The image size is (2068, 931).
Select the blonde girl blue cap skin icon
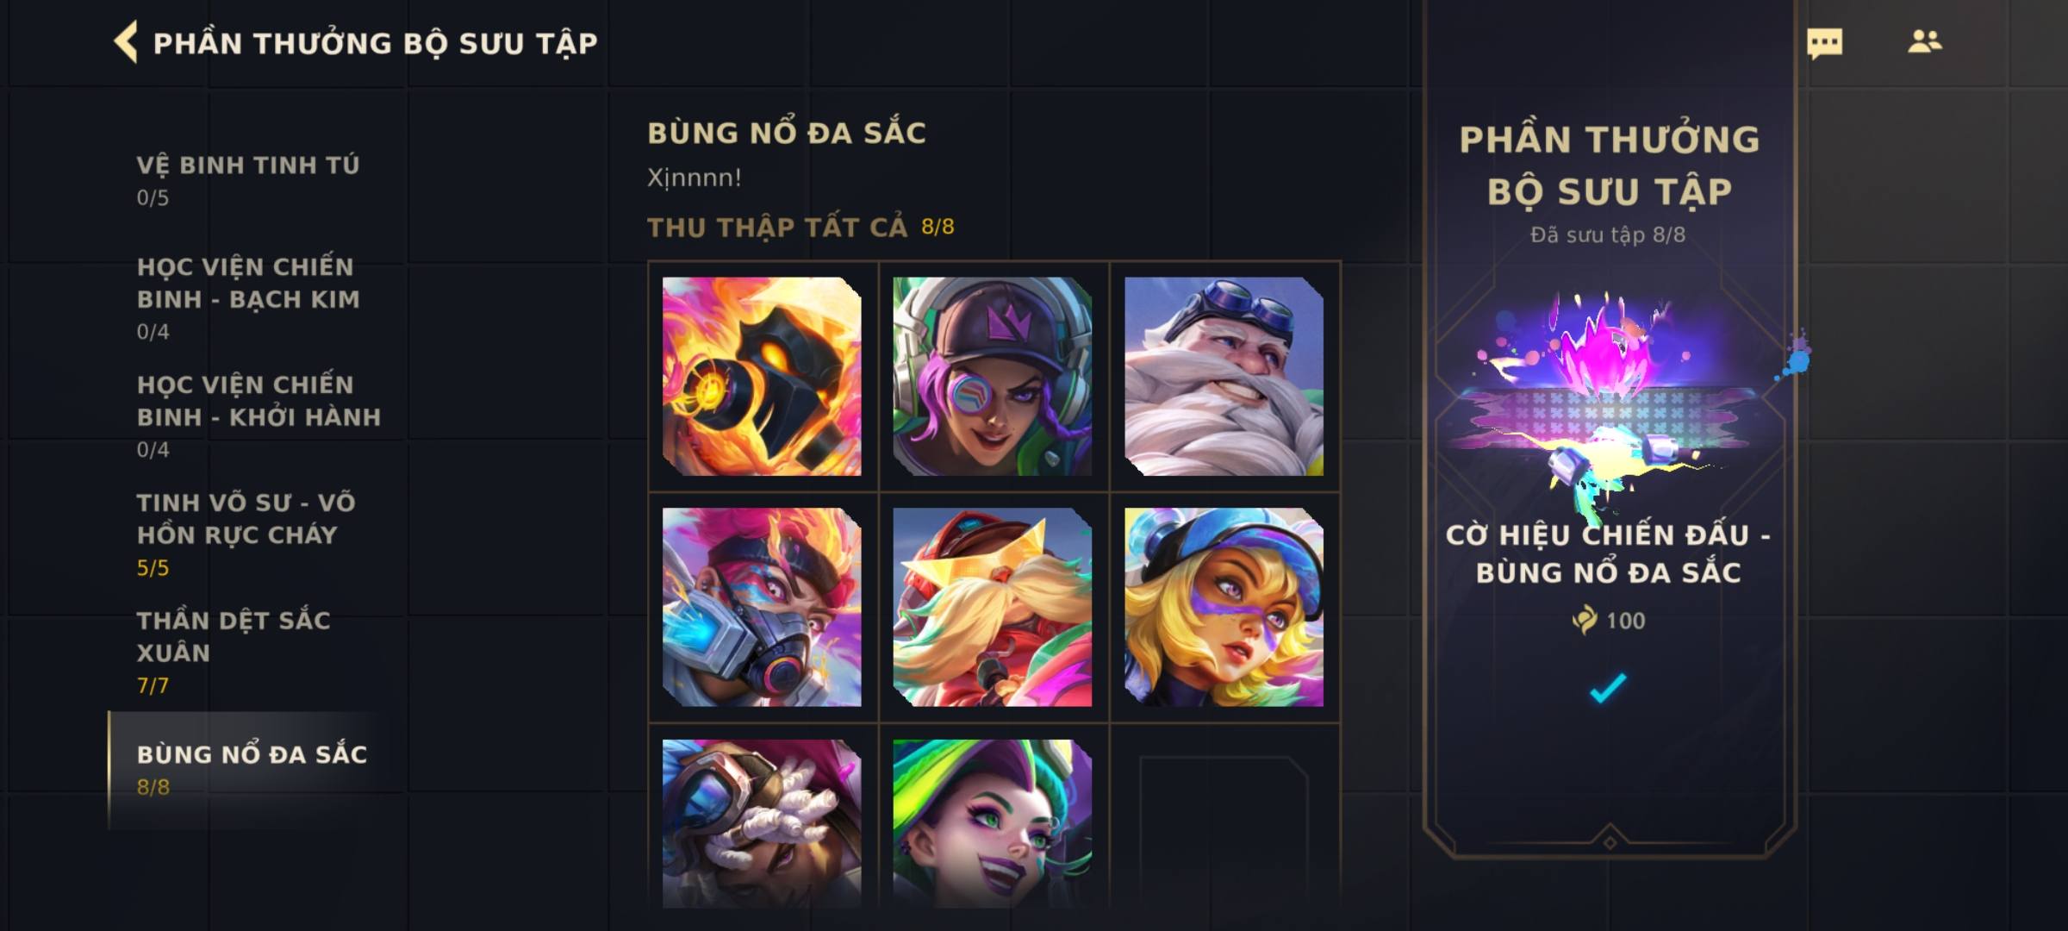coord(1224,607)
